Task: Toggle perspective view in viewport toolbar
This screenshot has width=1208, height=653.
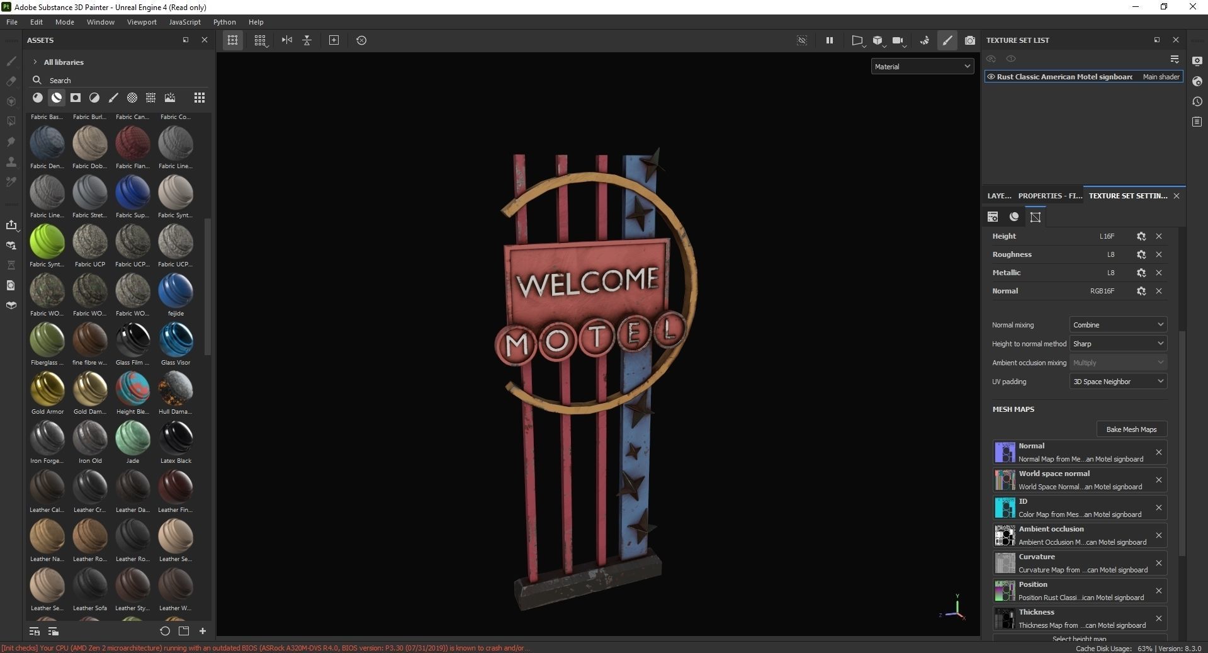Action: (x=857, y=40)
